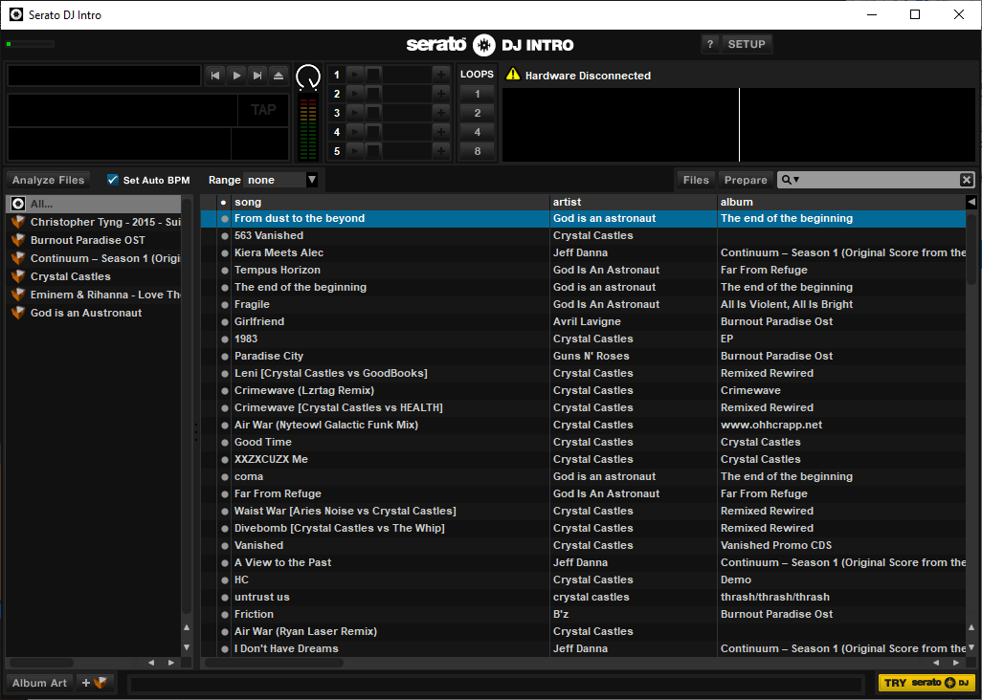Trigger the play icon for cue point 5

pyautogui.click(x=354, y=151)
